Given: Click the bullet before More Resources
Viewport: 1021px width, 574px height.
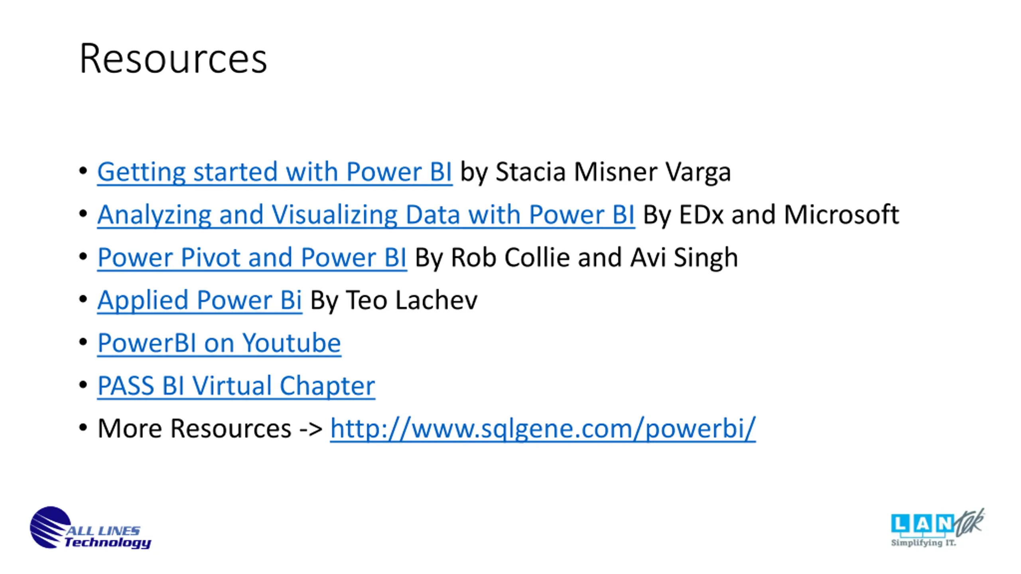Looking at the screenshot, I should point(83,428).
